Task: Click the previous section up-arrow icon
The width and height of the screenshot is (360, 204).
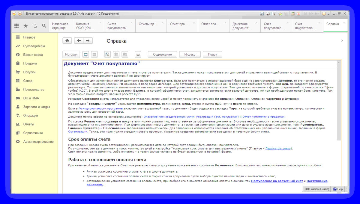Action: pos(116,55)
